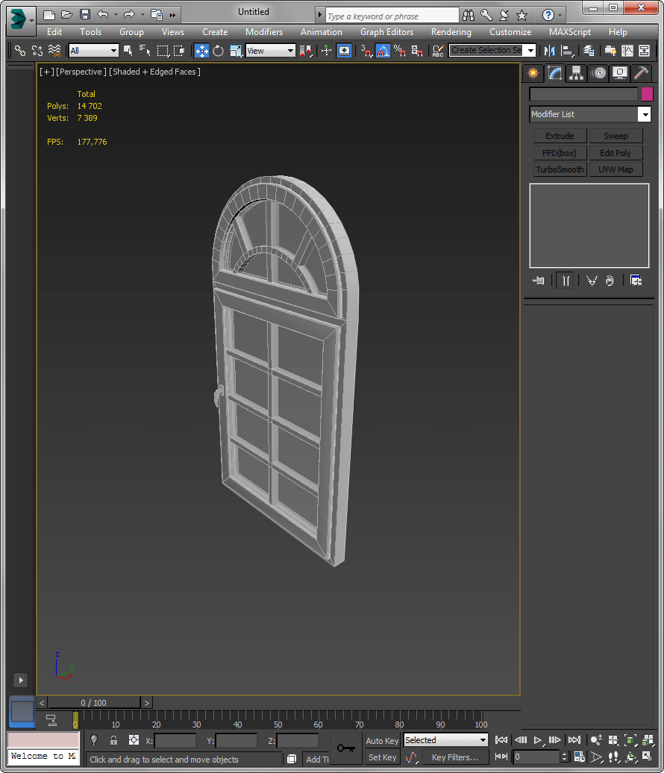
Task: Open the Rendering menu
Action: click(x=451, y=32)
